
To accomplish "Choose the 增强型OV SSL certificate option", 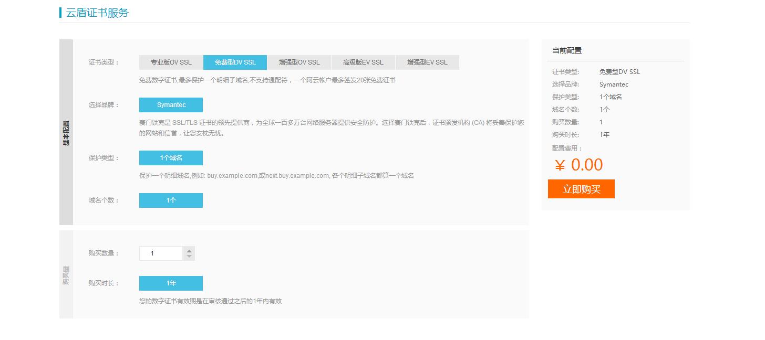I will (299, 62).
